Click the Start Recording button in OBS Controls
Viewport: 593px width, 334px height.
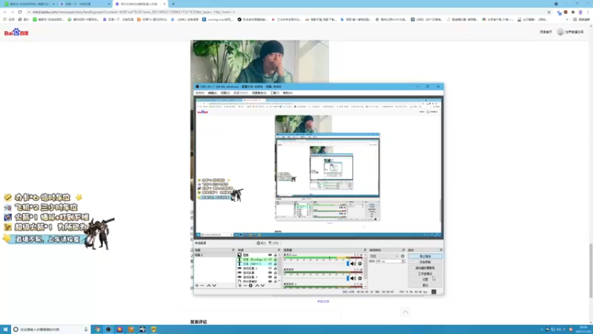[425, 262]
